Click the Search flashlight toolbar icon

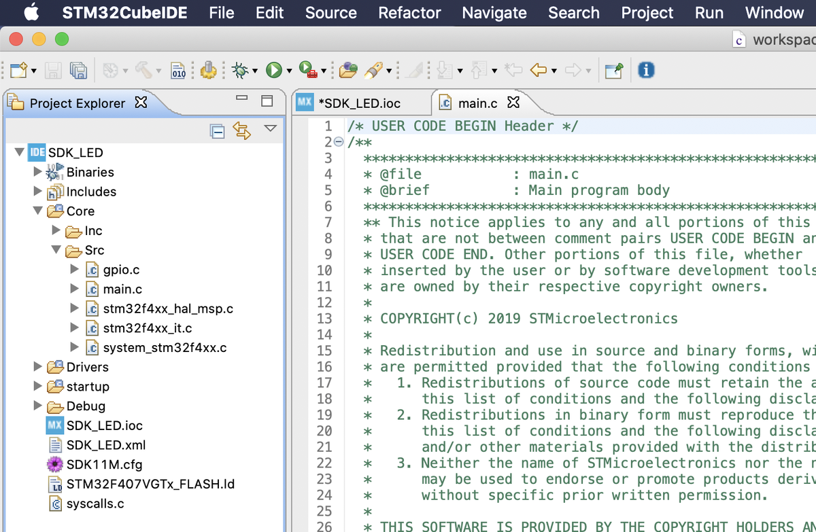pos(373,70)
